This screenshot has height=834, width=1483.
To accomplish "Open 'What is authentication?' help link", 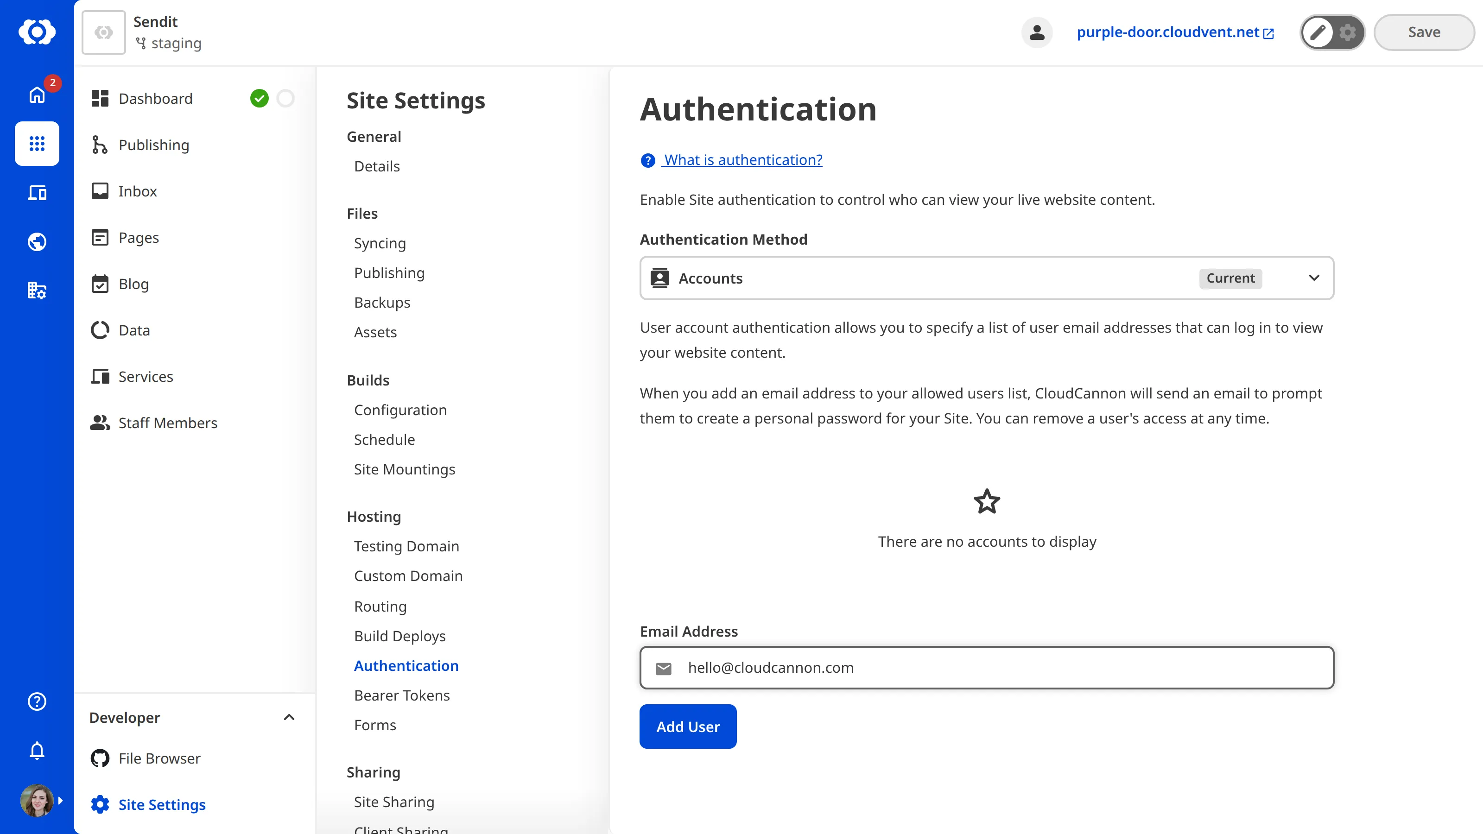I will point(742,160).
